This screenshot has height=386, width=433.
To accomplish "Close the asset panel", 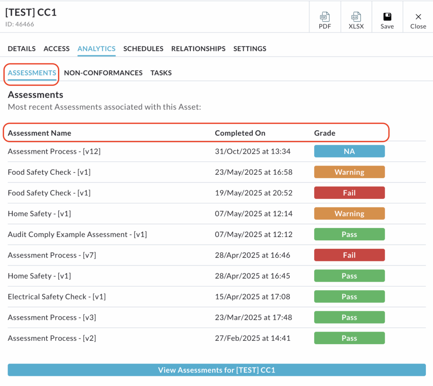I will [x=418, y=20].
